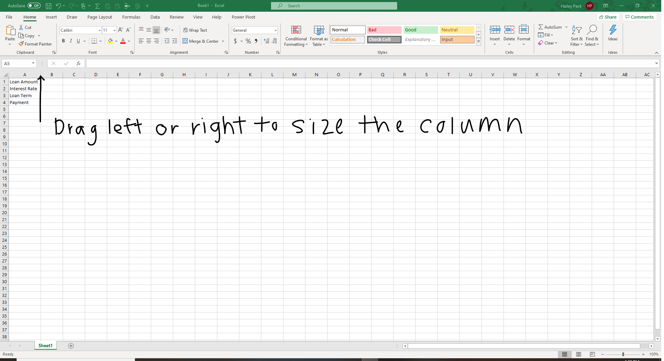664x361 pixels.
Task: Switch to the Formulas tab
Action: 131,17
